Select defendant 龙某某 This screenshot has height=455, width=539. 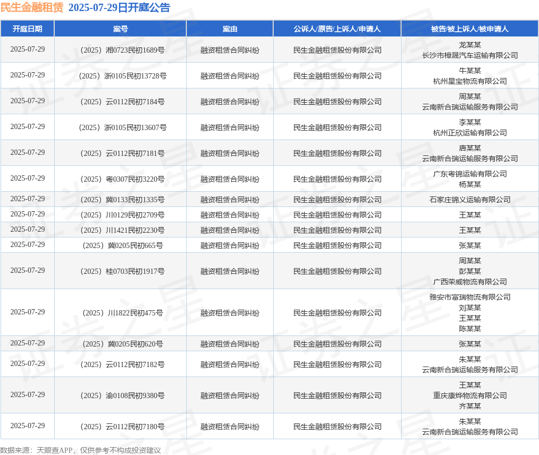pos(470,45)
